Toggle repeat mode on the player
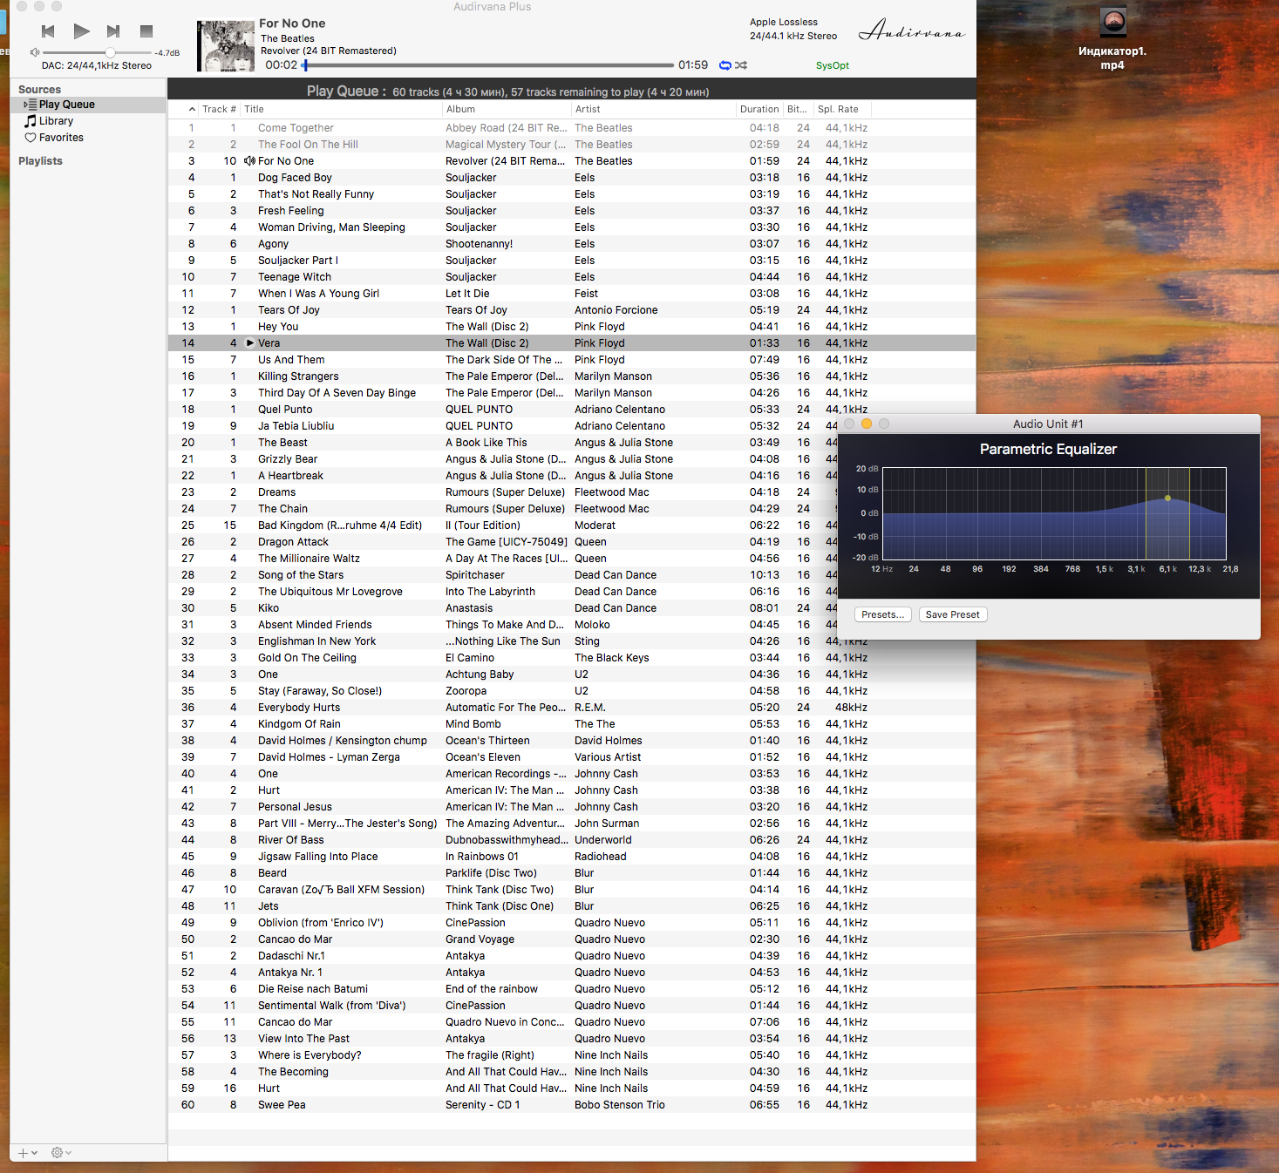 click(x=725, y=65)
